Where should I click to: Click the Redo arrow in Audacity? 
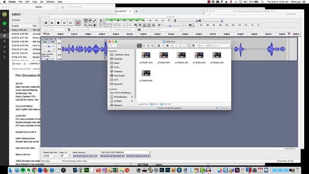click(x=129, y=25)
